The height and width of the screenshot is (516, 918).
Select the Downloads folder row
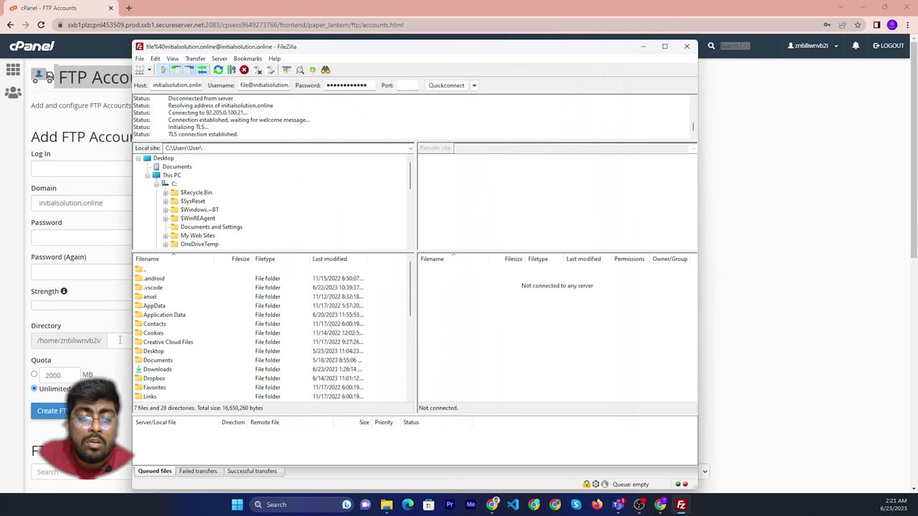270,369
